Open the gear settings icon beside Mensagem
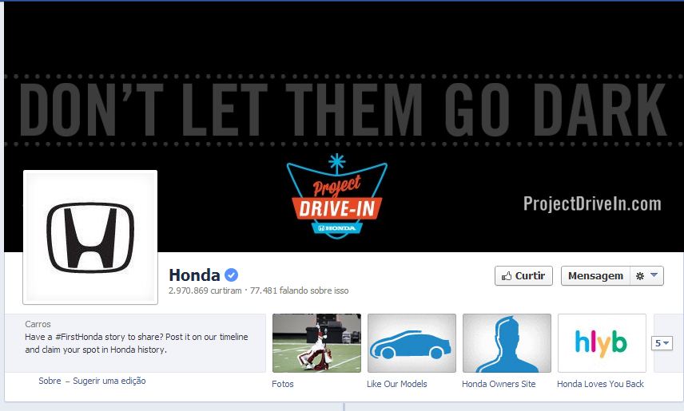The width and height of the screenshot is (684, 411). 640,276
